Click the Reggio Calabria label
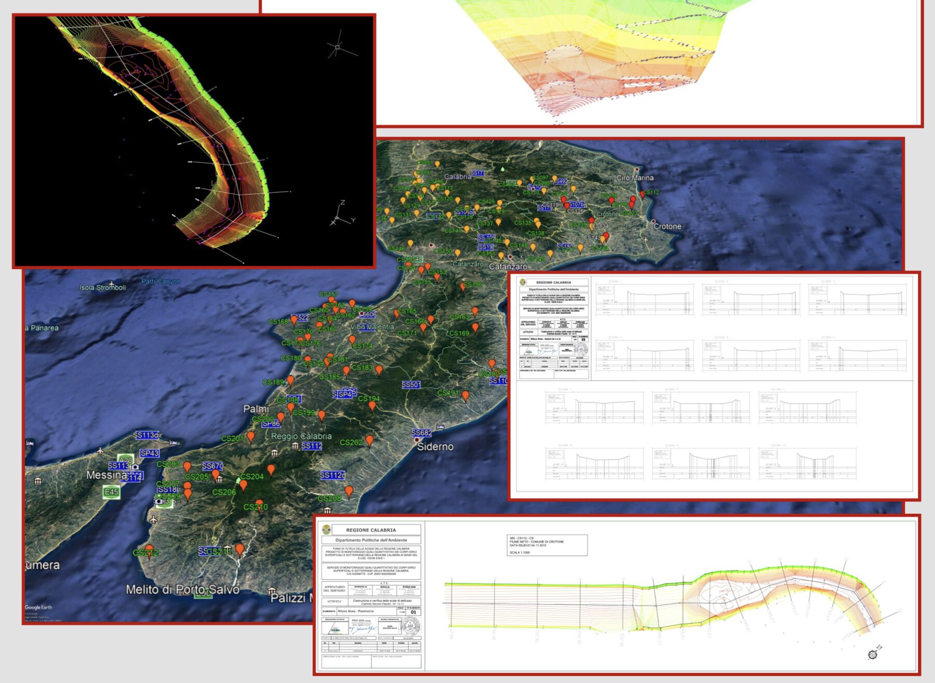Screen dimensions: 935x683 point(301,436)
